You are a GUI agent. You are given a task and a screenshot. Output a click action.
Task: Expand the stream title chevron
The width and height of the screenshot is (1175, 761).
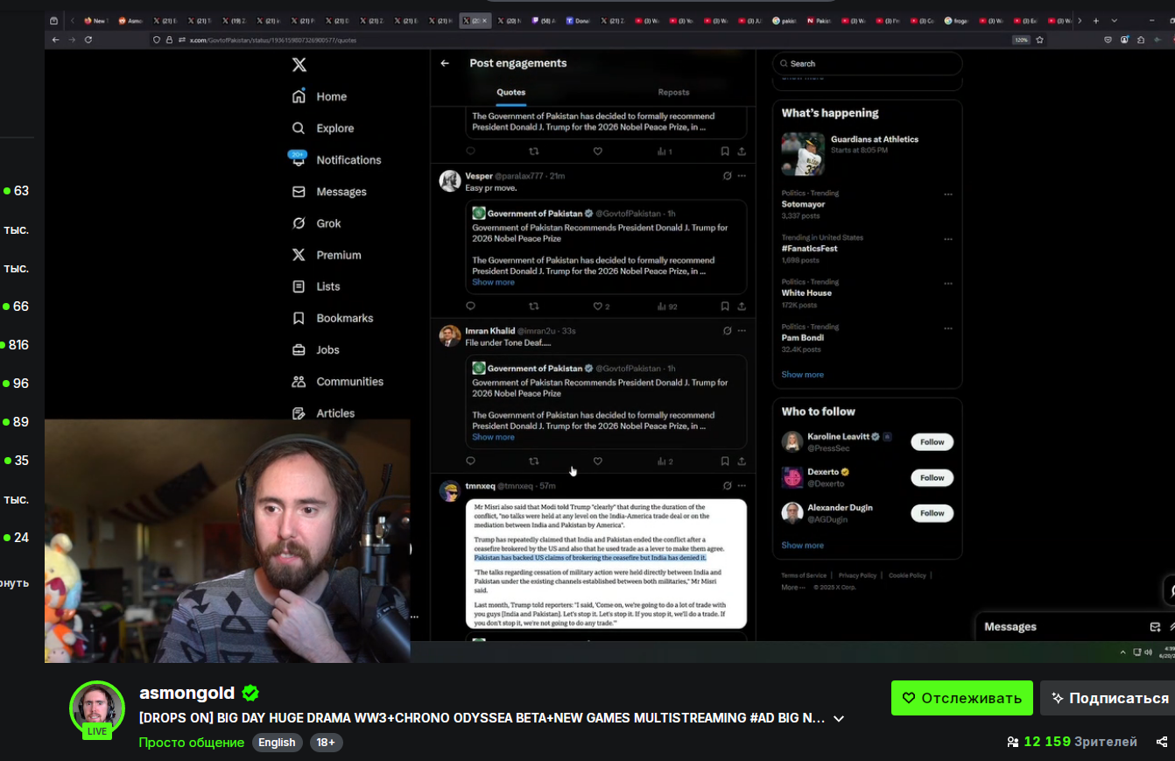click(839, 718)
